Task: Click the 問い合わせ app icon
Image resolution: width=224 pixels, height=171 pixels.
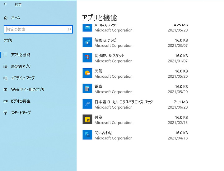Action: (87, 135)
